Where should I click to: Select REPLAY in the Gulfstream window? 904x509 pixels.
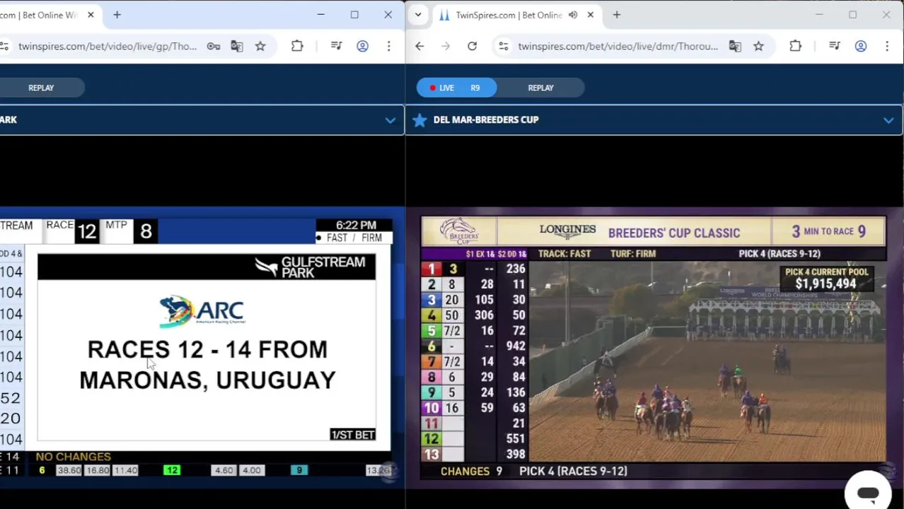pyautogui.click(x=41, y=88)
